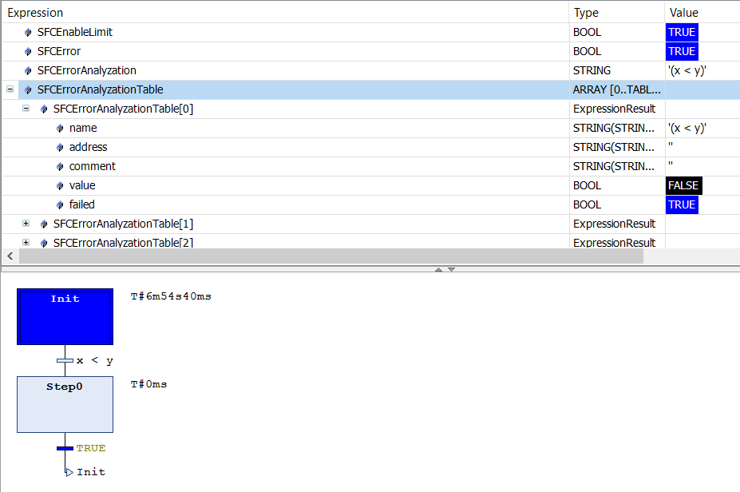
Task: Toggle SFCError's TRUE value
Action: (x=681, y=51)
